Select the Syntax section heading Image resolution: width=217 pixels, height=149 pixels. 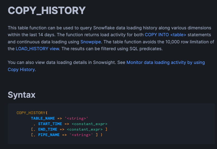[x=22, y=95]
